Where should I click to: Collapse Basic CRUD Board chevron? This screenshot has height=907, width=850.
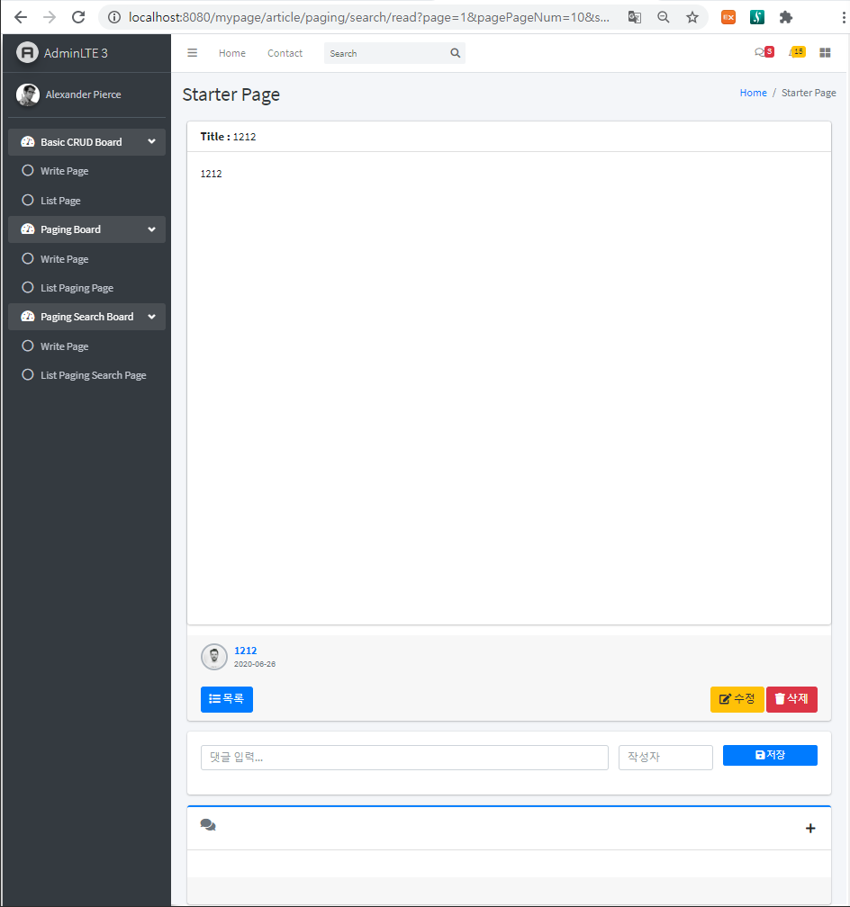click(x=151, y=142)
